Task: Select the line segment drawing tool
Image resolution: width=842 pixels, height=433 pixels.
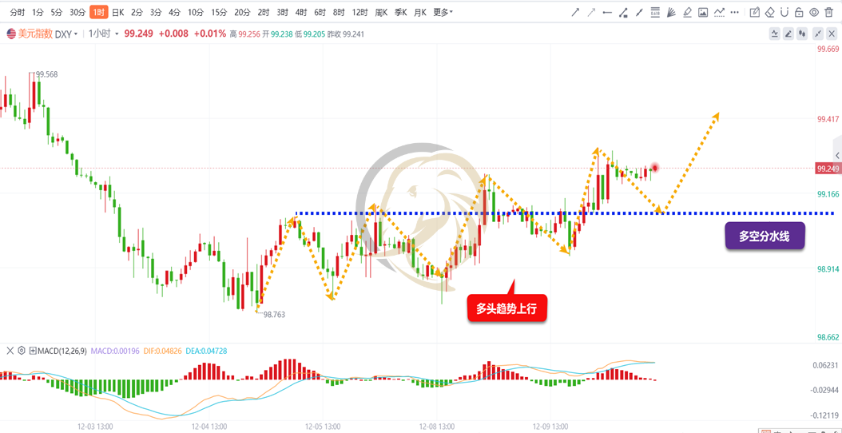Action: pos(640,12)
